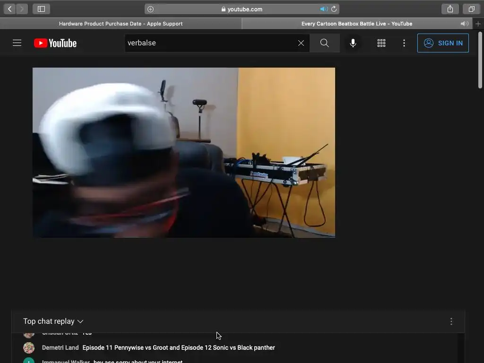Select Every Cartoon Beatbox Battle Live tab
Image resolution: width=484 pixels, height=363 pixels.
357,24
